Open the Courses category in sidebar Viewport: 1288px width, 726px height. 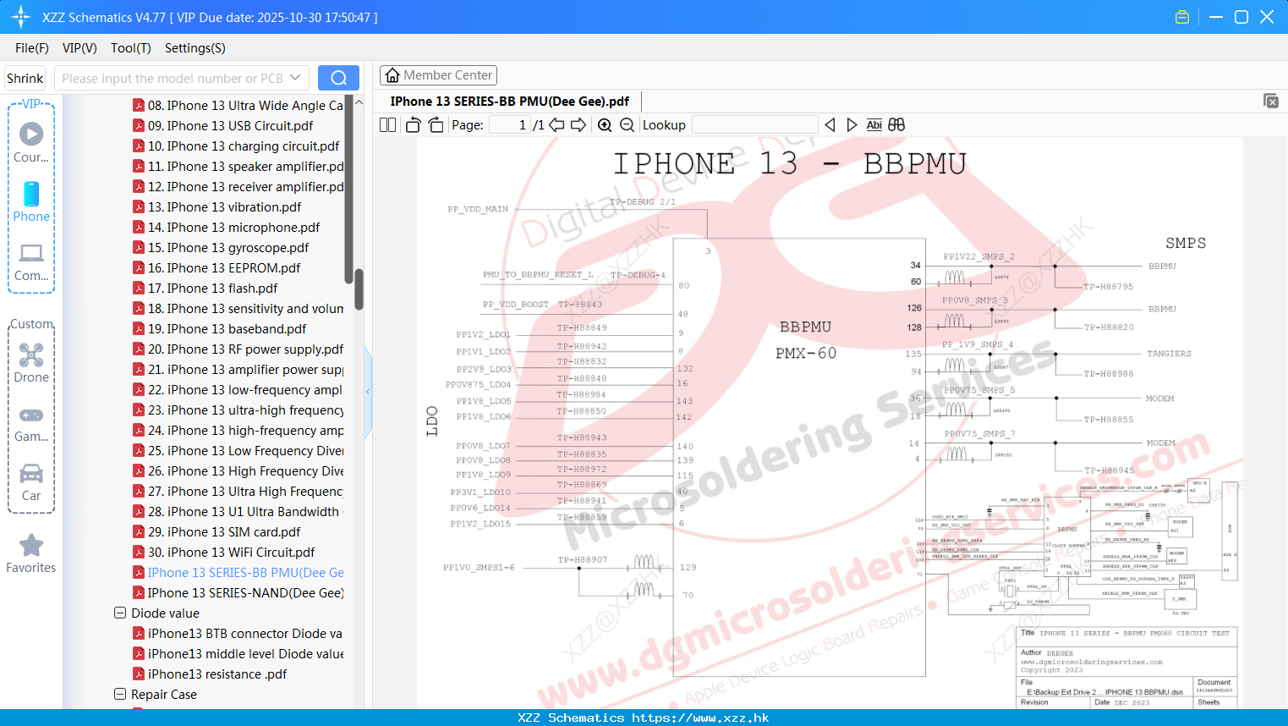(x=31, y=142)
